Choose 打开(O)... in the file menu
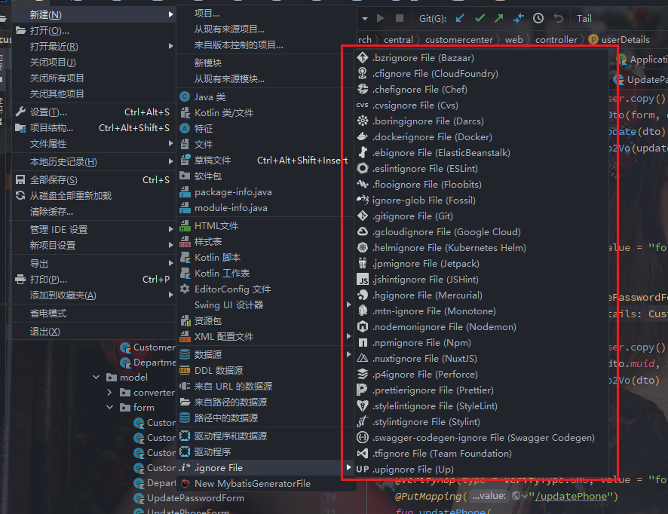 93,30
